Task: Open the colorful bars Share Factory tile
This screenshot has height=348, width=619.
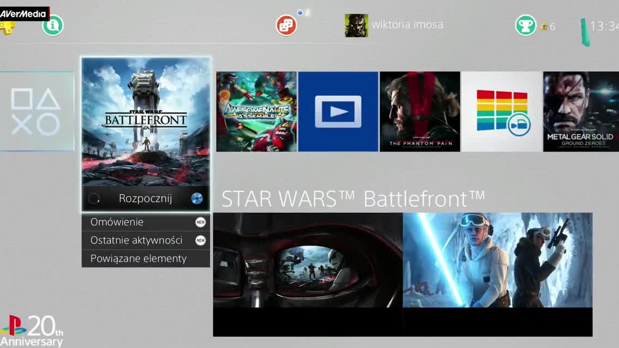Action: 501,112
